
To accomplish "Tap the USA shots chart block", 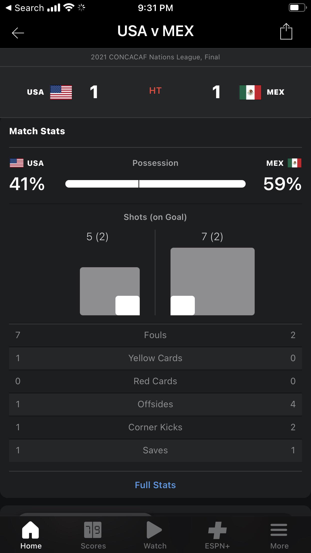I will (x=110, y=291).
